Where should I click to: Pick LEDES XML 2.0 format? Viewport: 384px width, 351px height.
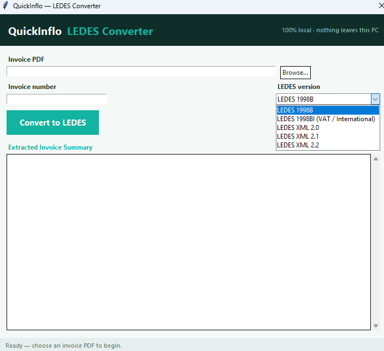coord(328,128)
